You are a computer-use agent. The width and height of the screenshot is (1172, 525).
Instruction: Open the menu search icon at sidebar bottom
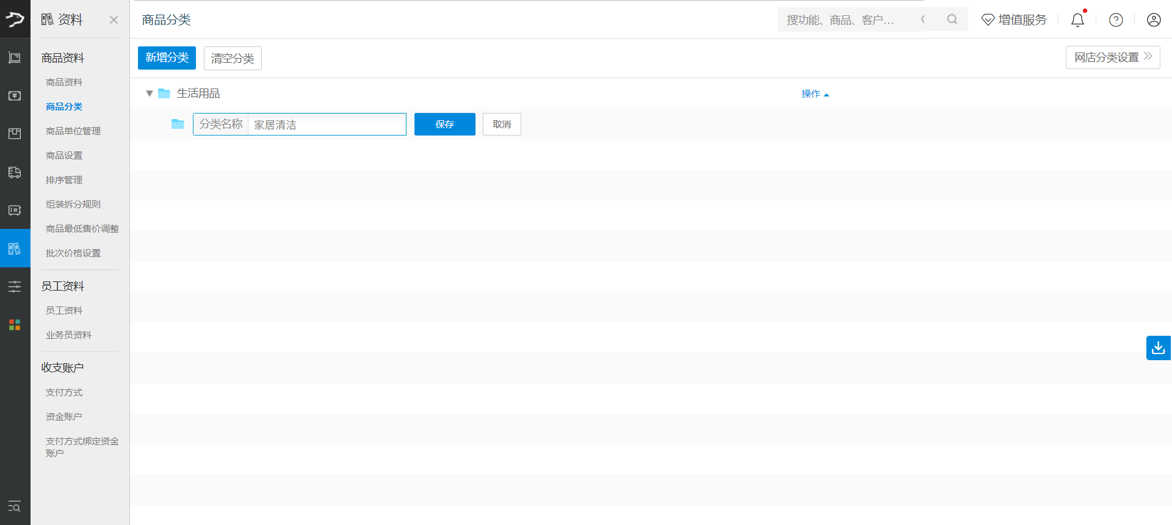click(15, 507)
